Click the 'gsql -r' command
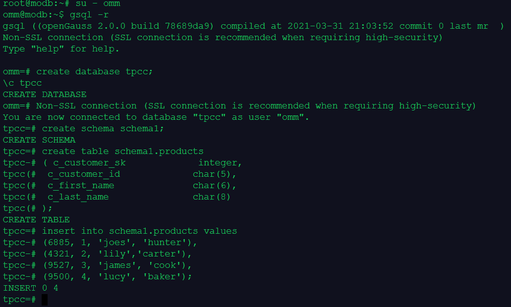 pyautogui.click(x=89, y=15)
